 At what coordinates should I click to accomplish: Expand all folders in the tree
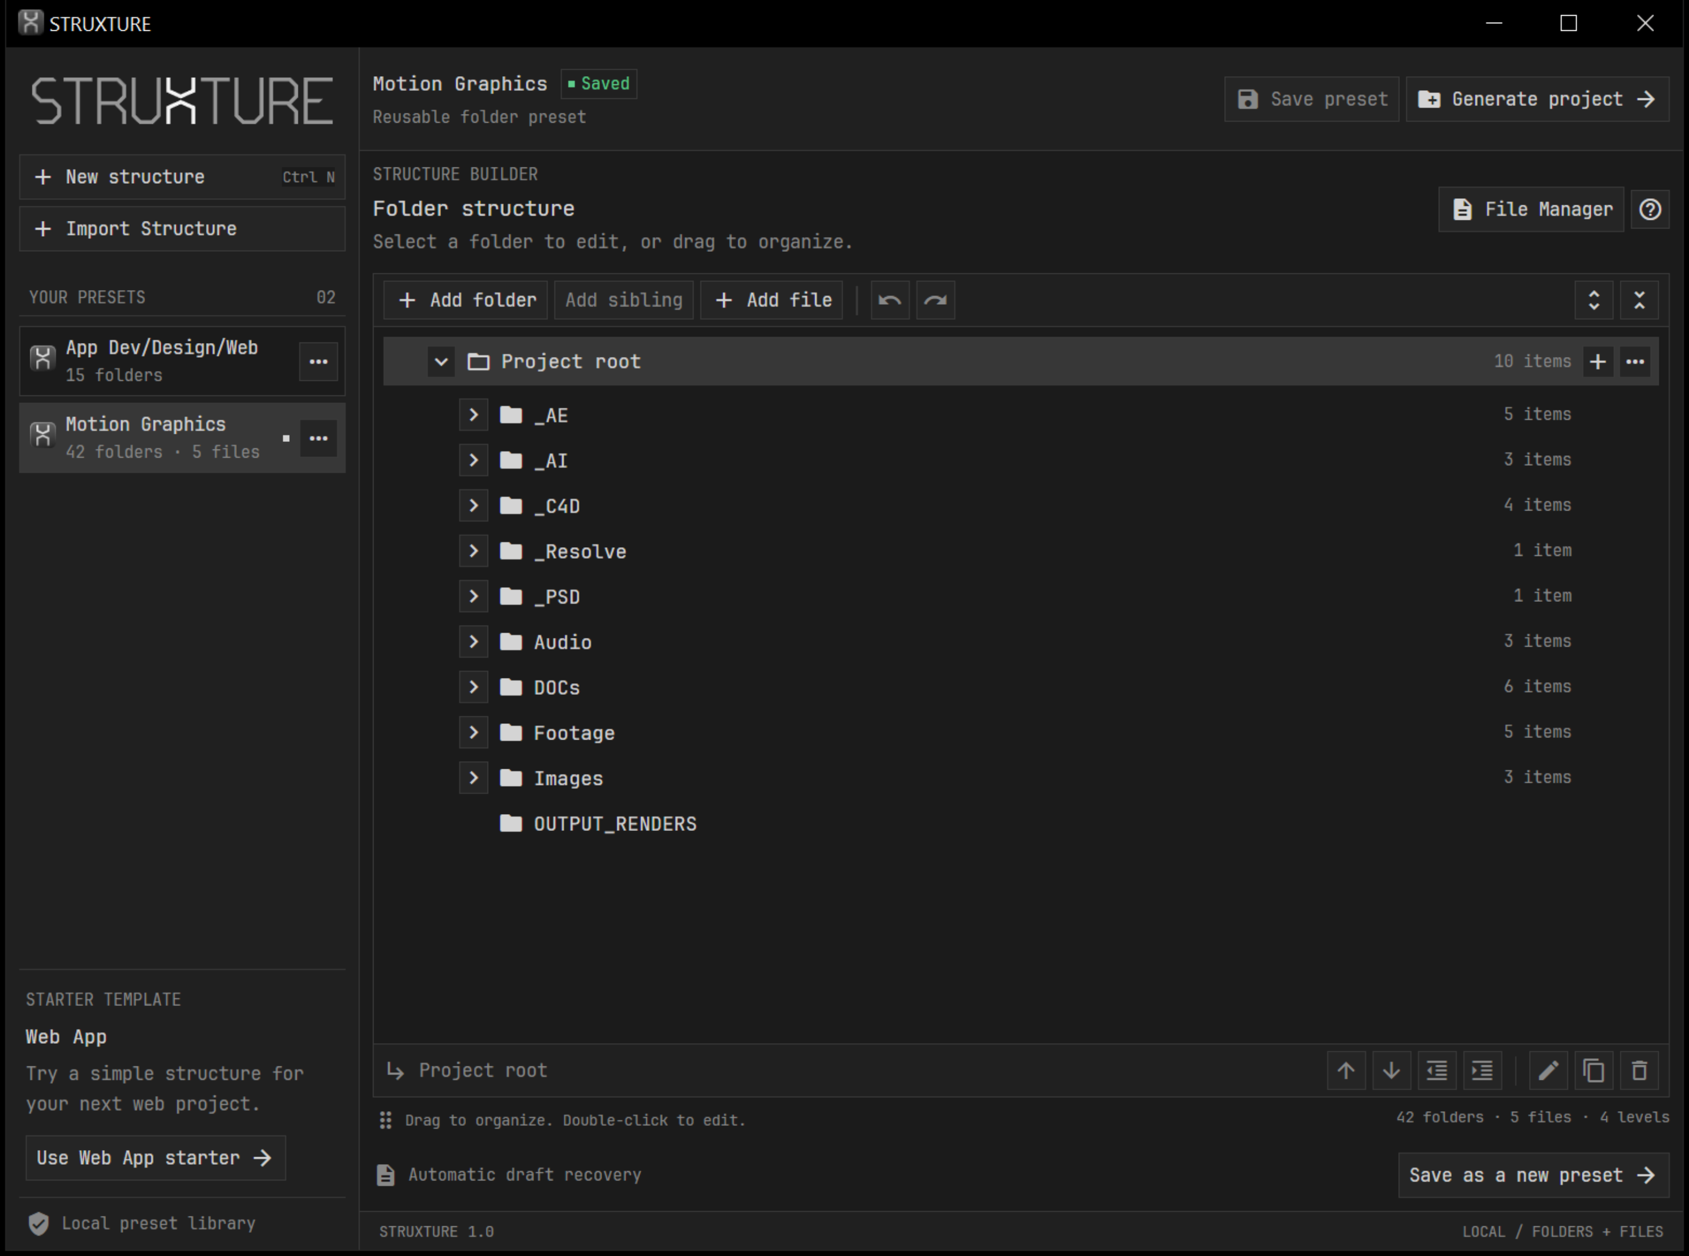pos(1593,300)
